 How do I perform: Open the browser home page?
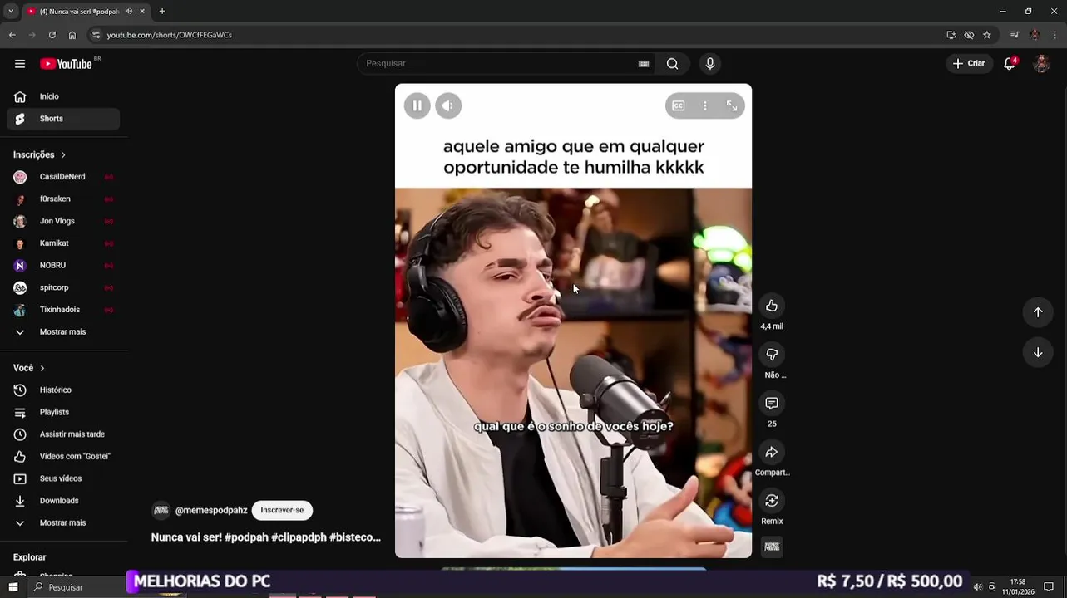point(72,35)
